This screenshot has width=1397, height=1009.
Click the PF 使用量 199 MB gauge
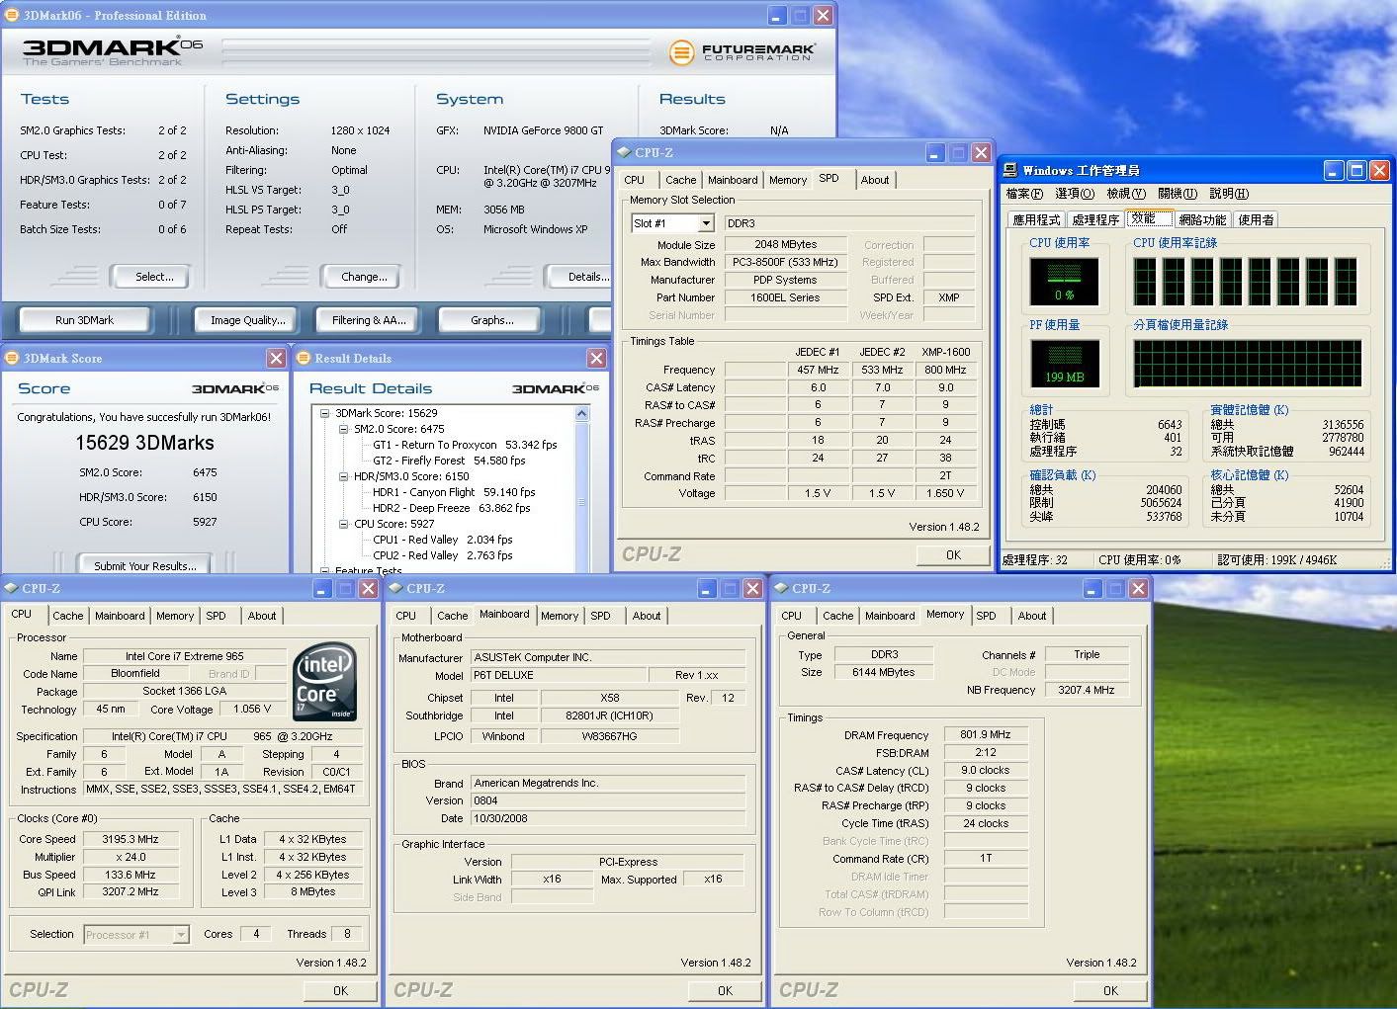(1064, 363)
